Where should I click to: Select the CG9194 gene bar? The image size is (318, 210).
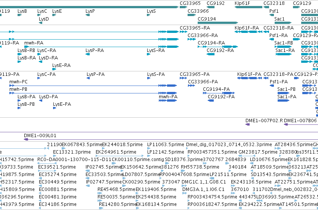click(218, 23)
